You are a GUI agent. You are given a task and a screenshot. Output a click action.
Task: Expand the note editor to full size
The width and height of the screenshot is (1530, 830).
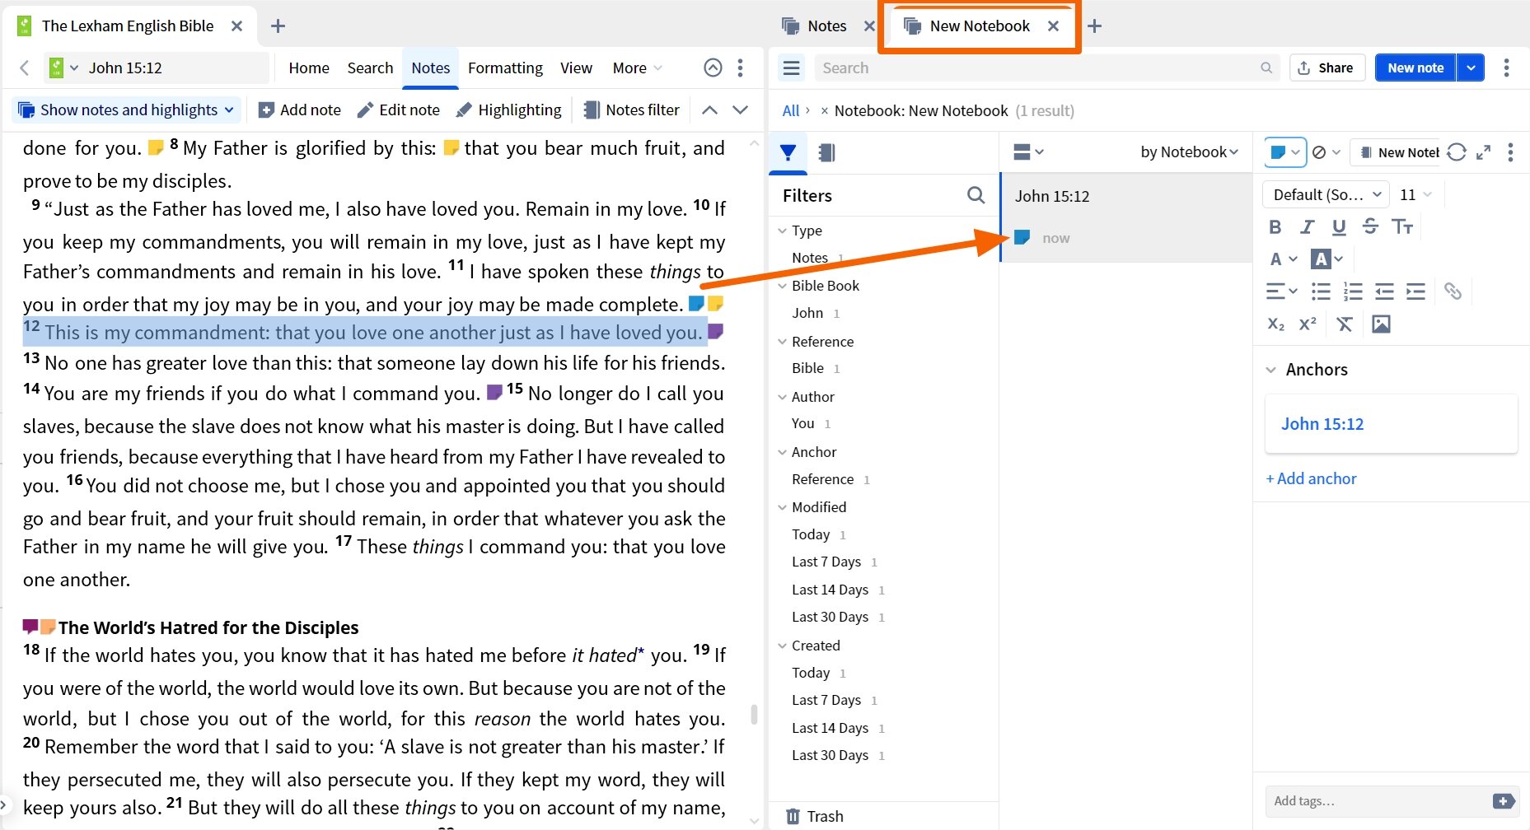pyautogui.click(x=1483, y=152)
